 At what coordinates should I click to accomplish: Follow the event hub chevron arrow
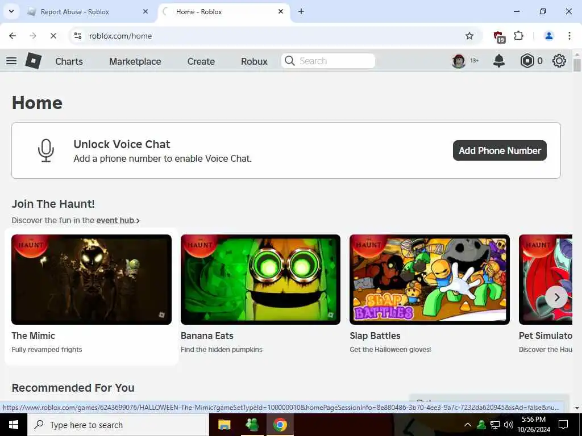pos(138,221)
